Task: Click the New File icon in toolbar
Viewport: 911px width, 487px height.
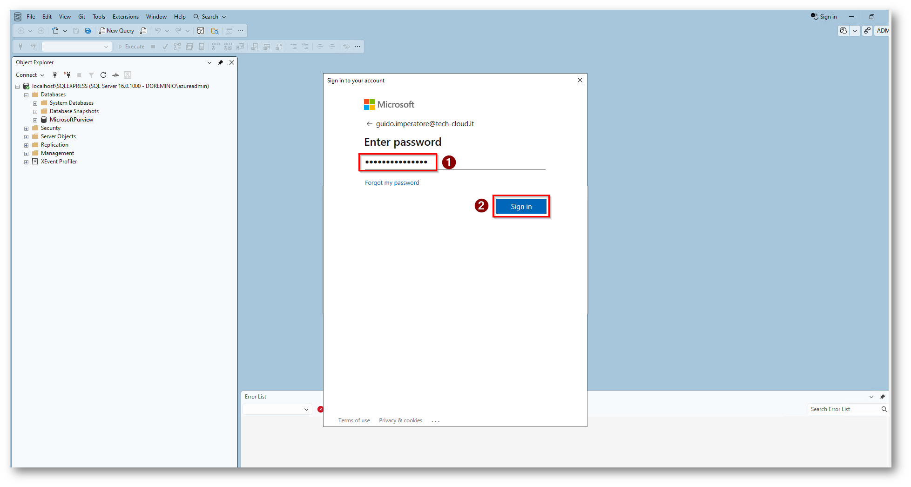Action: coord(55,31)
